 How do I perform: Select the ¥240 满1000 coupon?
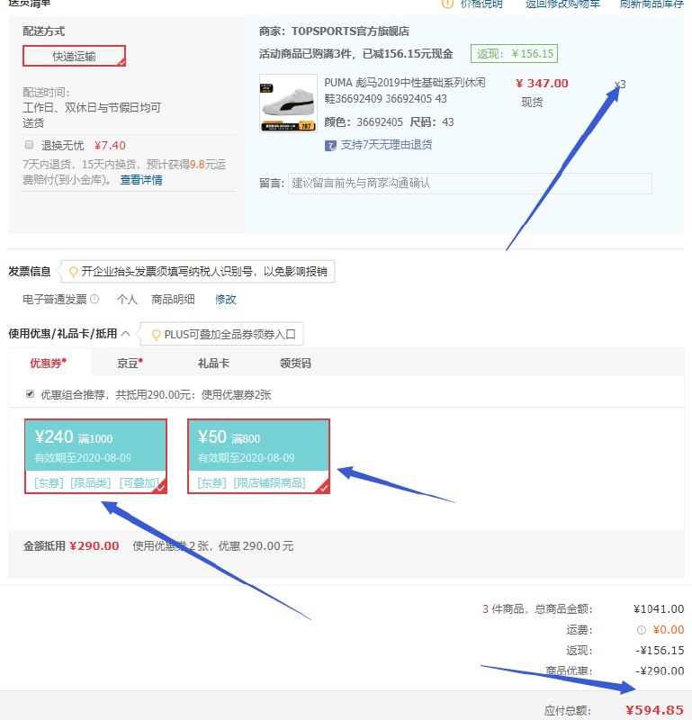[x=95, y=456]
